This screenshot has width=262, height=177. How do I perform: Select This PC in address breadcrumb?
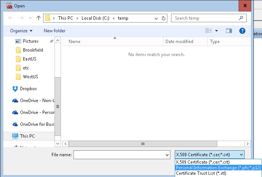pos(65,18)
